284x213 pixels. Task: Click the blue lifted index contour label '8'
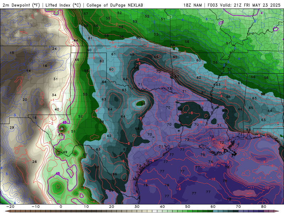255,21
